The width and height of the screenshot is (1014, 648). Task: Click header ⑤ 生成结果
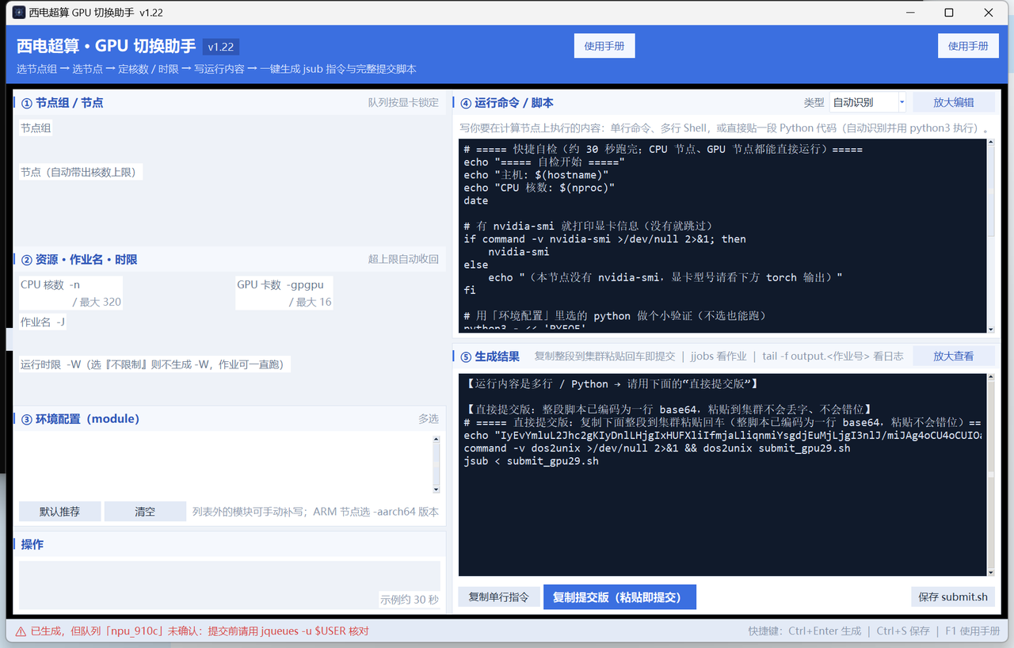(x=490, y=356)
